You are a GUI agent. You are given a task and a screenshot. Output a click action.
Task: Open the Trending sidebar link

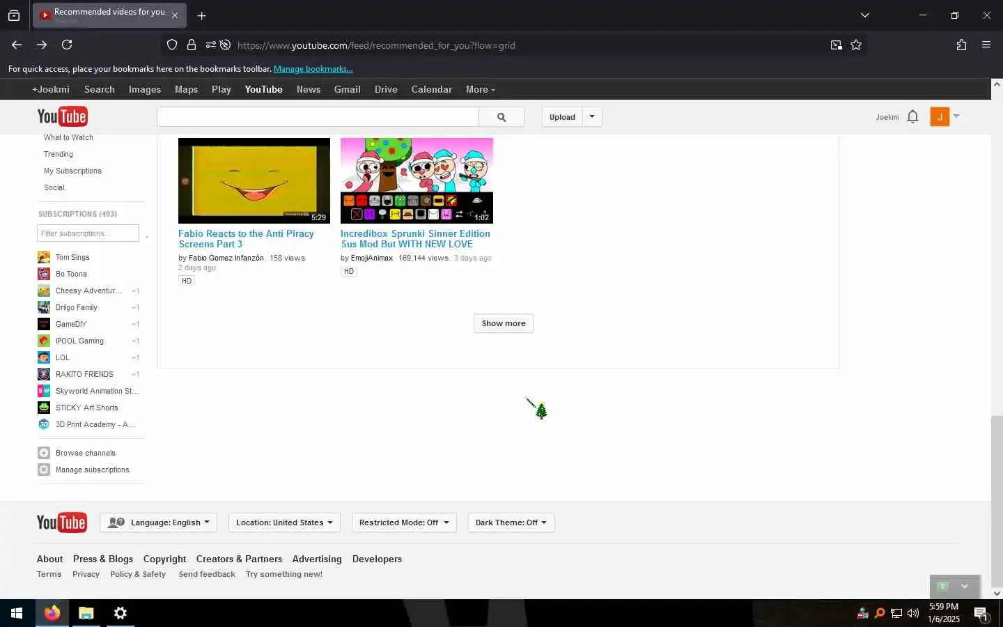(59, 154)
